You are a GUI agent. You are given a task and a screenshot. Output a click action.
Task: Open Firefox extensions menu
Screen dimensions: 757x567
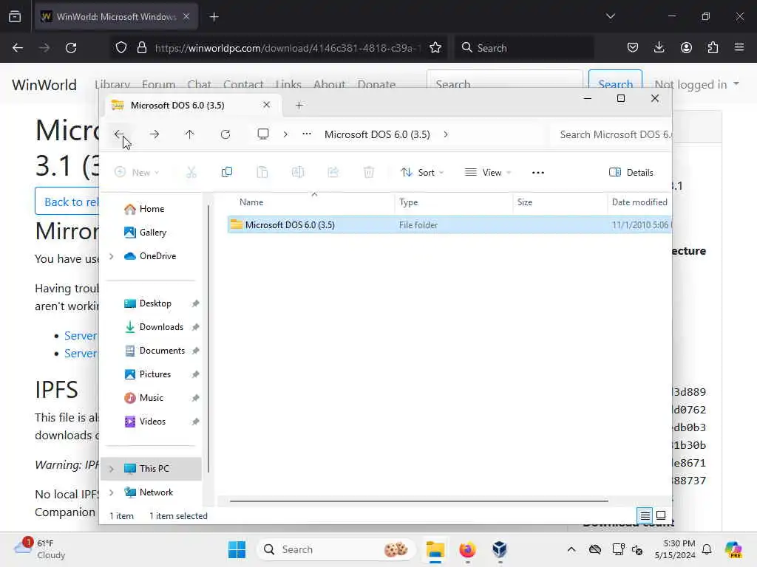pyautogui.click(x=713, y=47)
